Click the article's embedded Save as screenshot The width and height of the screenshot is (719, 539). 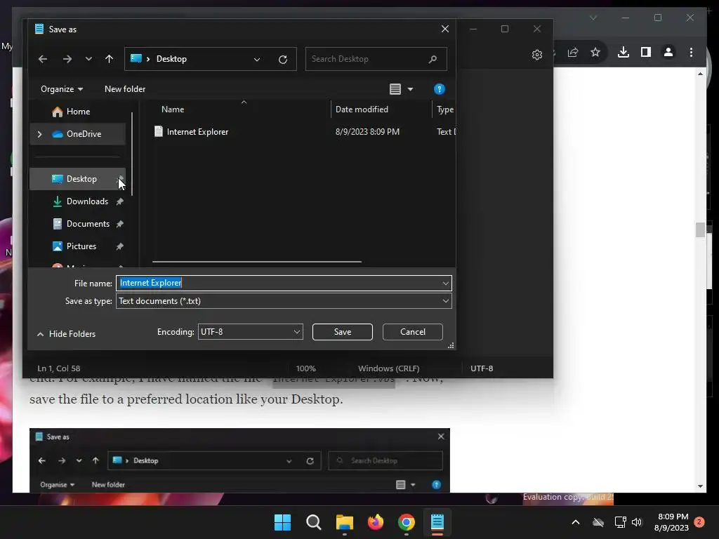point(239,460)
